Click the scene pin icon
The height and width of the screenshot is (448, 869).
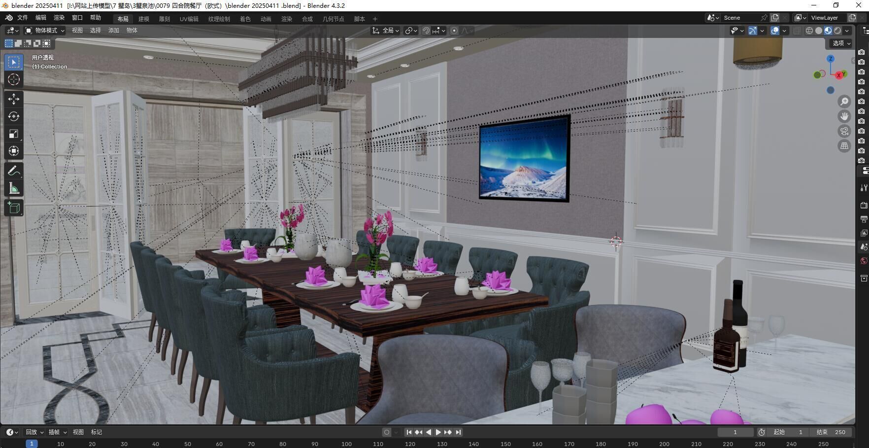pyautogui.click(x=764, y=18)
